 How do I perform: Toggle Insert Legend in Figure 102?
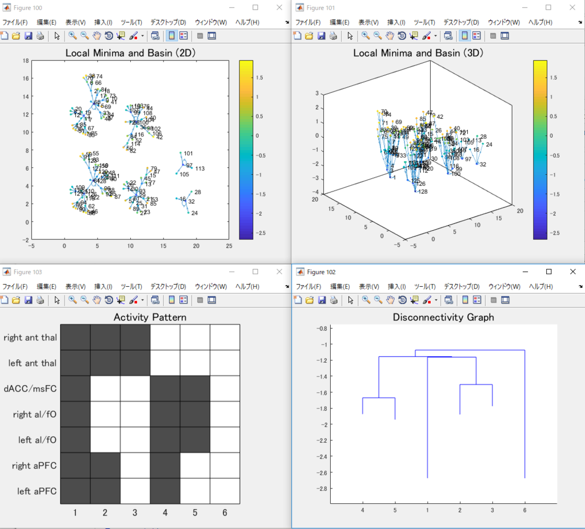tap(477, 300)
